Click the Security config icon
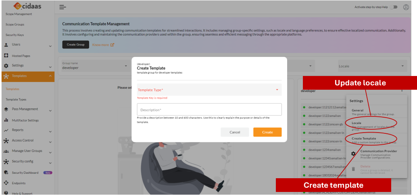The image size is (417, 196). coord(6,162)
